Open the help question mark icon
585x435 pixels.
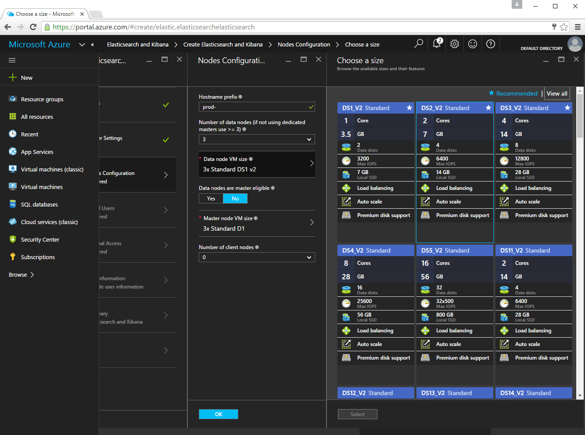click(x=491, y=44)
